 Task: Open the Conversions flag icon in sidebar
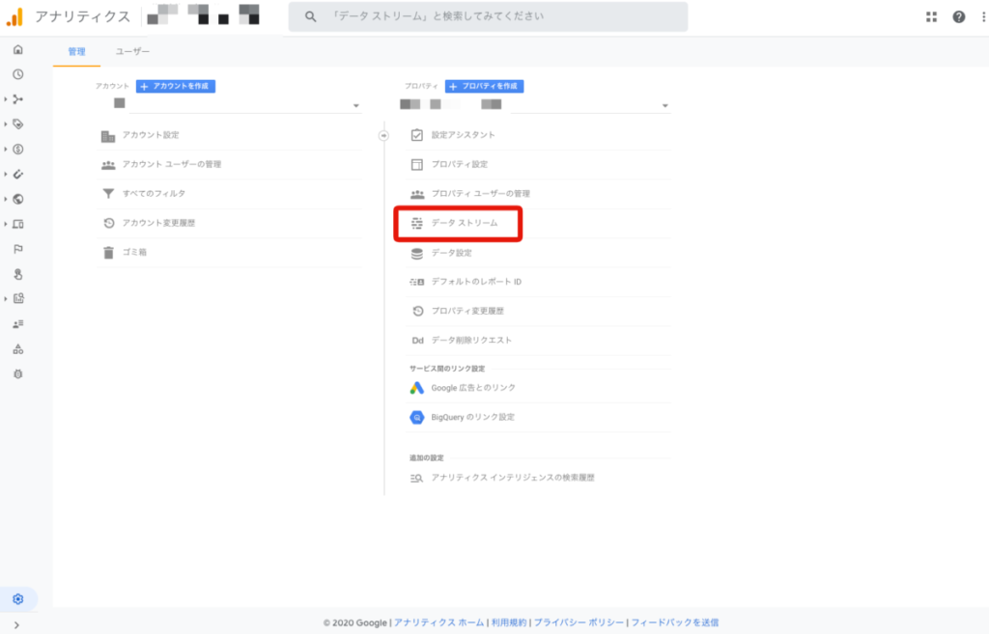pos(18,249)
